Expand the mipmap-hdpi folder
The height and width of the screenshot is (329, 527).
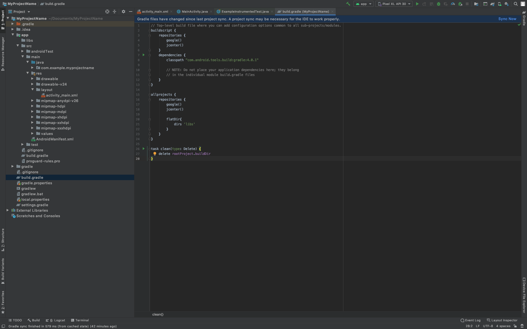click(32, 106)
